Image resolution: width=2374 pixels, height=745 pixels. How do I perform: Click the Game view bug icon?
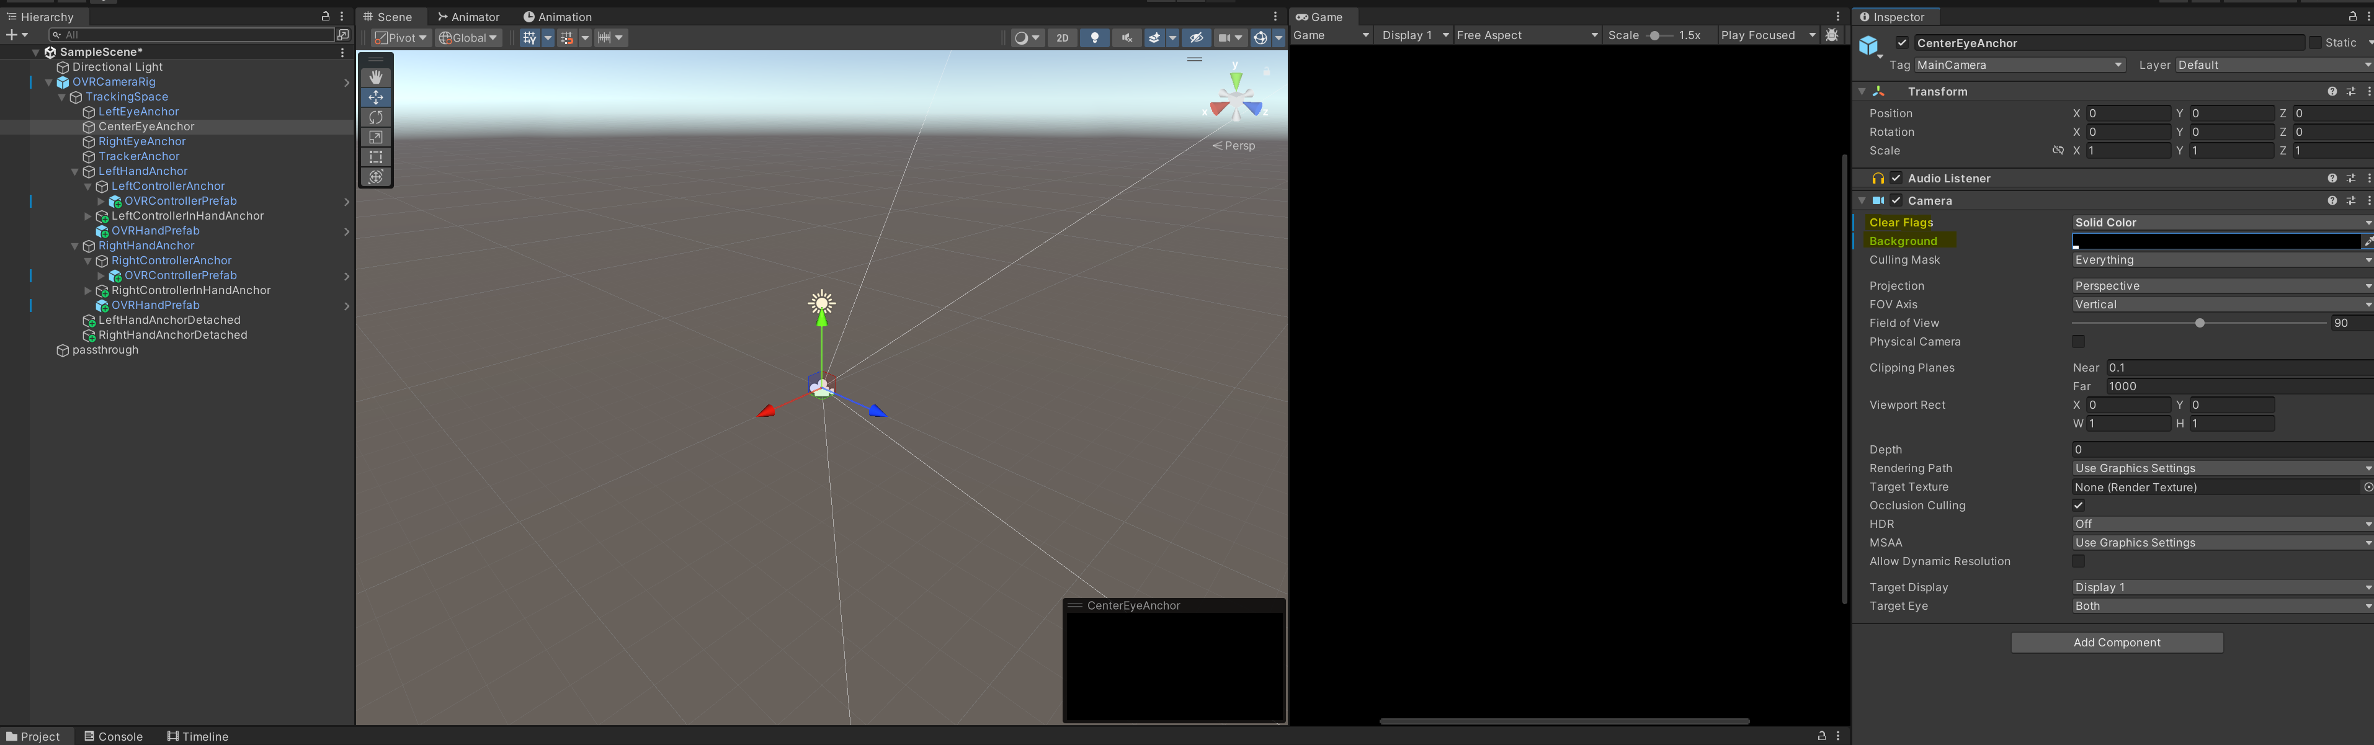[1831, 35]
